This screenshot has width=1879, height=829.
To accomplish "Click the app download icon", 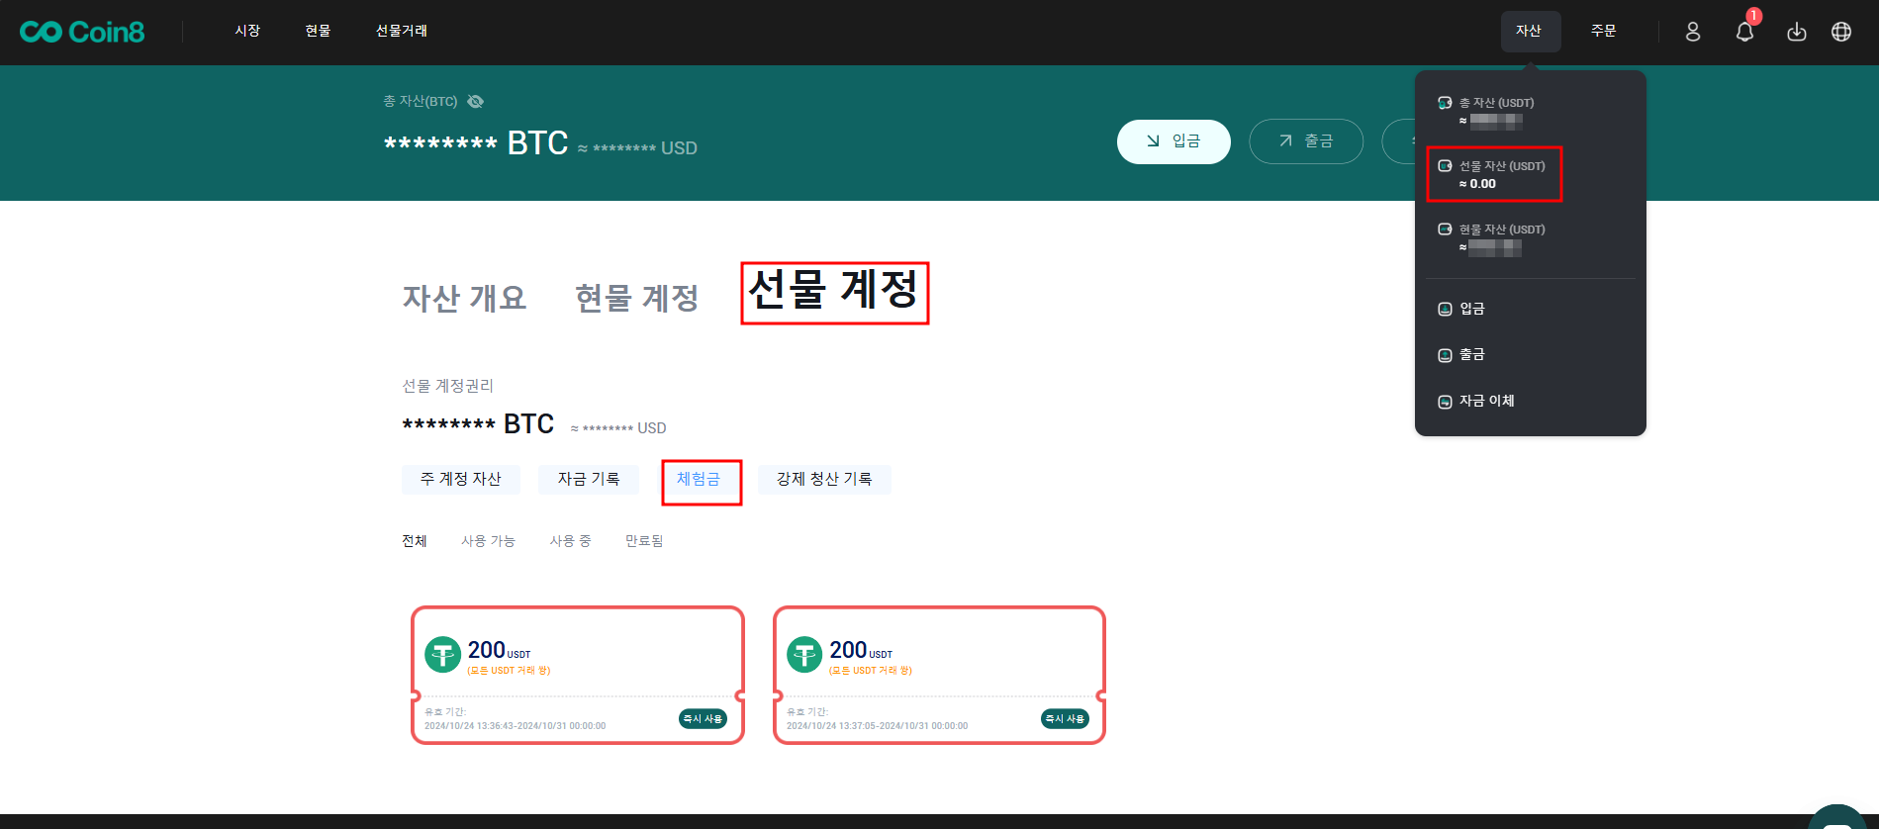I will tap(1796, 32).
